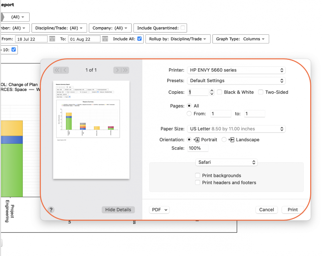Choose the Portrait orientation radio button
This screenshot has width=322, height=256.
[189, 140]
